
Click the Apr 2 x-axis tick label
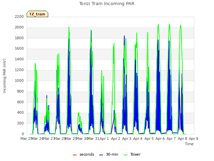(116, 139)
